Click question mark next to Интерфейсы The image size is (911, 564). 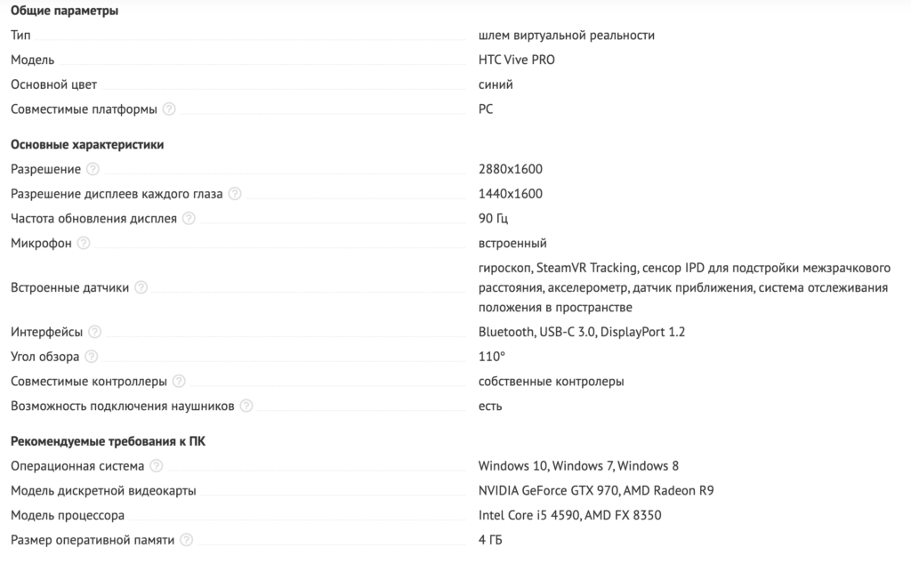(94, 332)
